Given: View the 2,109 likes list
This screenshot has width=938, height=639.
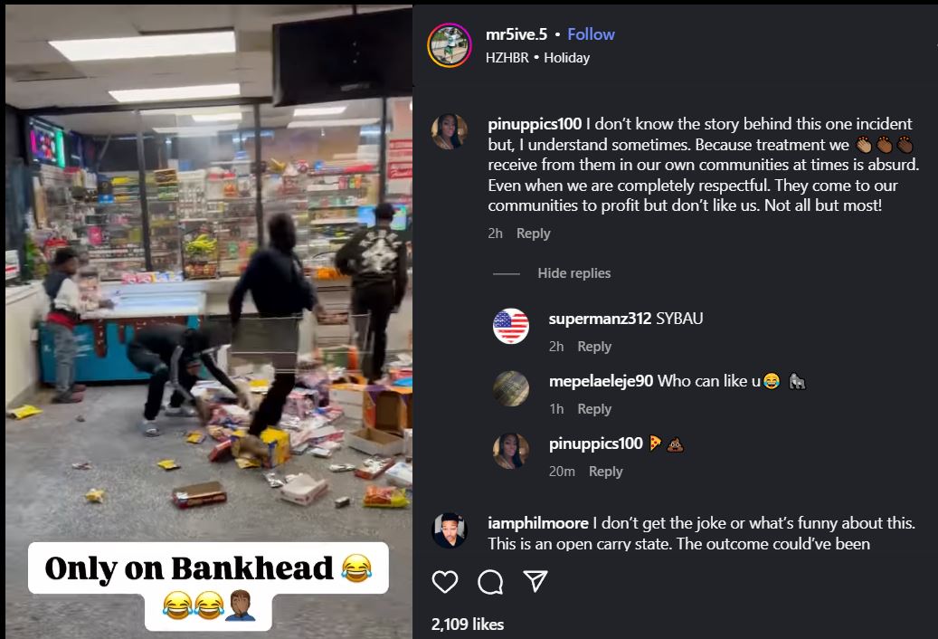Looking at the screenshot, I should pyautogui.click(x=468, y=624).
